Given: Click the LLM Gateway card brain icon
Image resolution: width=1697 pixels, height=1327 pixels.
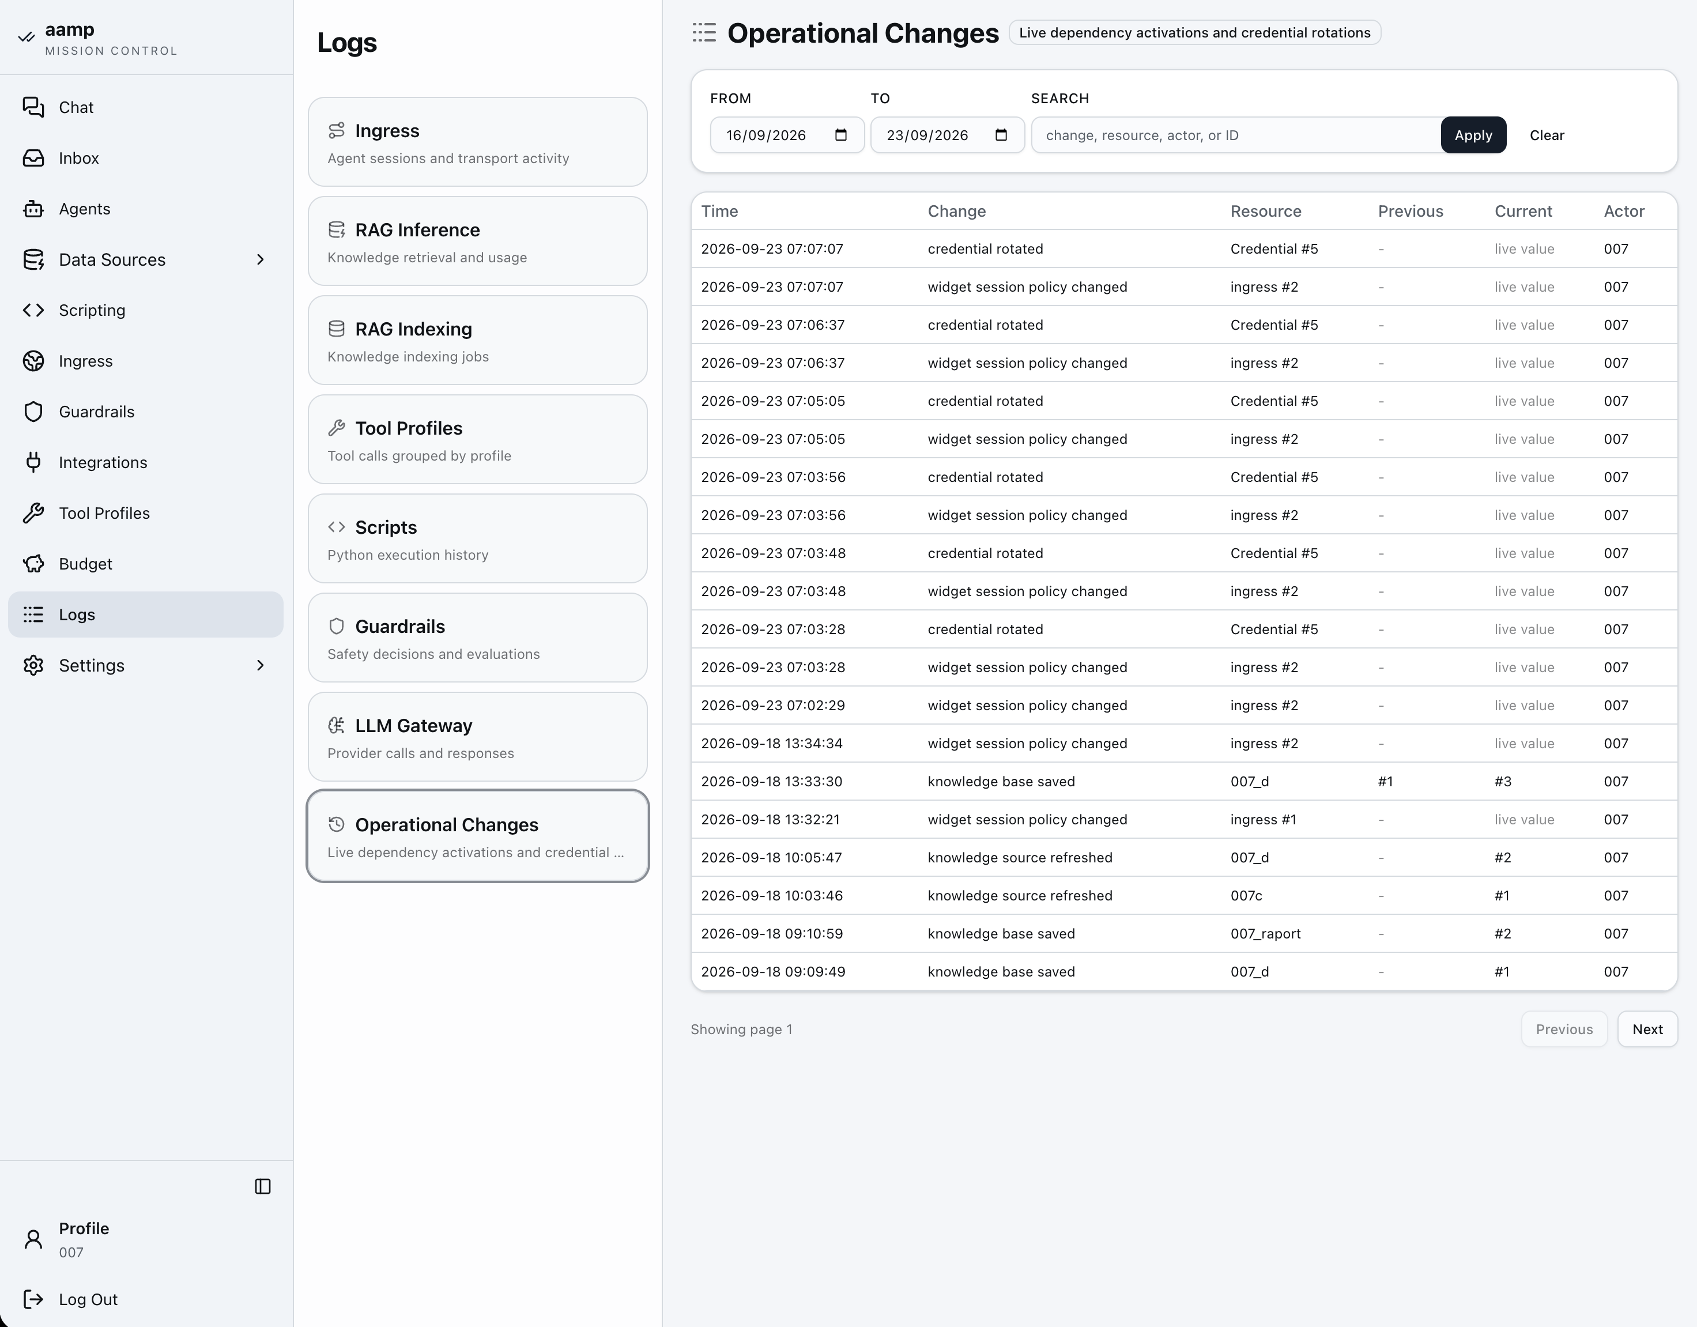Looking at the screenshot, I should point(337,726).
